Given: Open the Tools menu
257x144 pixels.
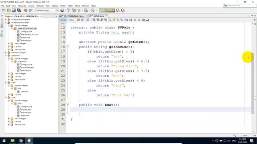Looking at the screenshot, I should click(x=78, y=6).
